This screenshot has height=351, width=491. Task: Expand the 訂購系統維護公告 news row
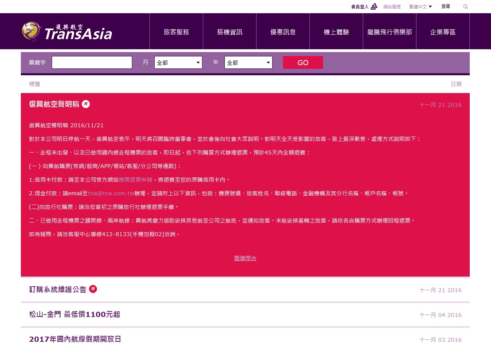[245, 289]
